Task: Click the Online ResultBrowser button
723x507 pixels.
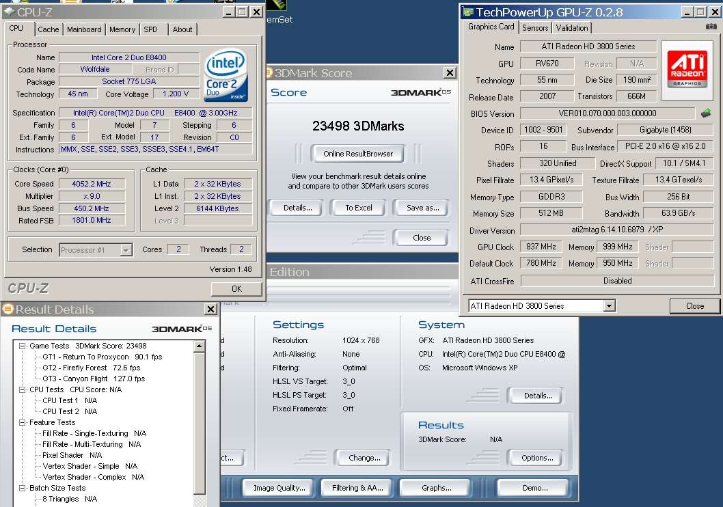Action: (358, 154)
